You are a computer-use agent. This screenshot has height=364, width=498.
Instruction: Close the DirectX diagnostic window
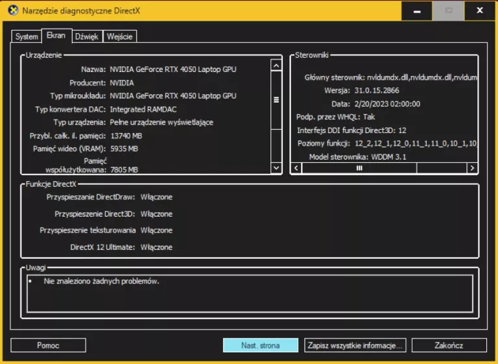pos(480,11)
